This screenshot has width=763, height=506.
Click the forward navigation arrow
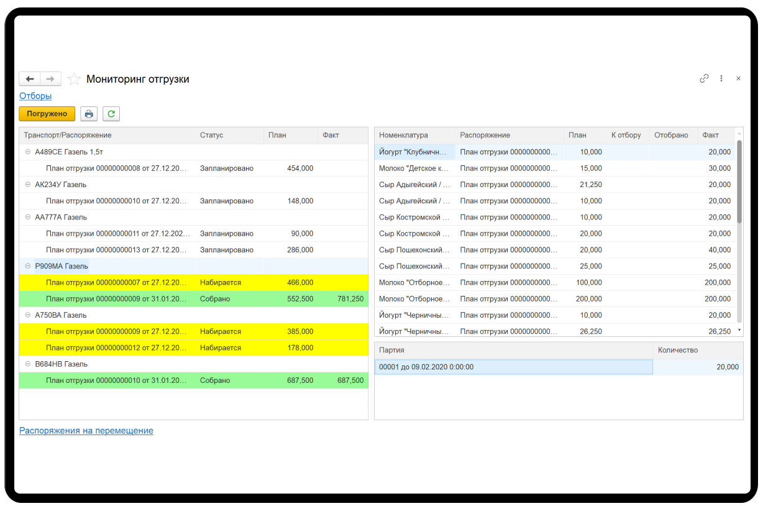(x=51, y=79)
